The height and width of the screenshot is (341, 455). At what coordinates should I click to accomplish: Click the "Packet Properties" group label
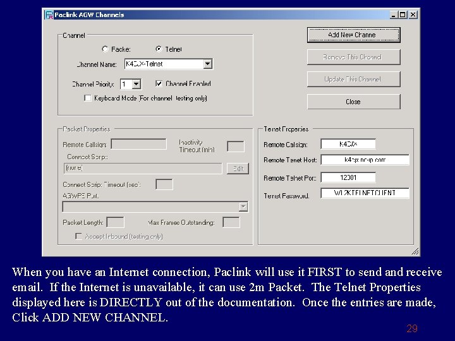[87, 129]
